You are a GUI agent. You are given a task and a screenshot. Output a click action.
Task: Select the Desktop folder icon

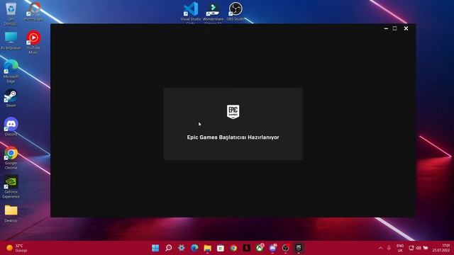point(11,214)
